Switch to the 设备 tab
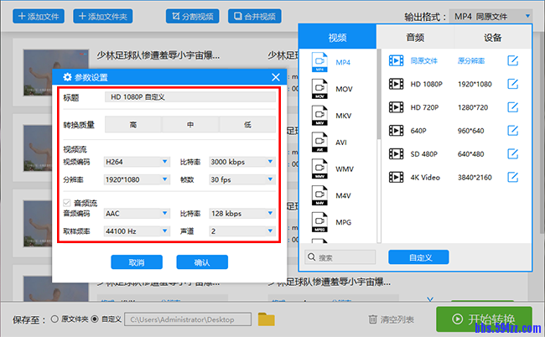The image size is (545, 337). point(492,37)
